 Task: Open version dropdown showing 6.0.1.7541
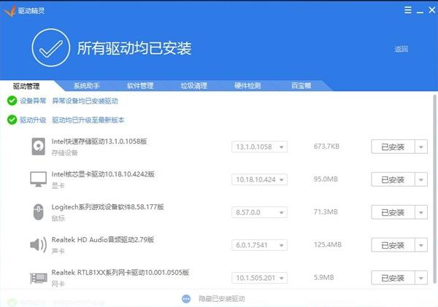[259, 245]
